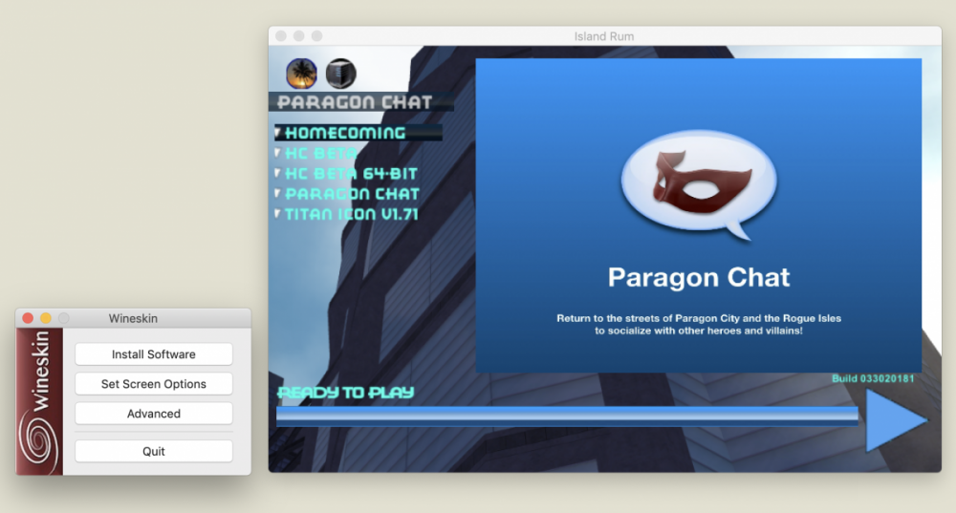
Task: Expand the arrow beside Homecoming
Action: click(278, 132)
